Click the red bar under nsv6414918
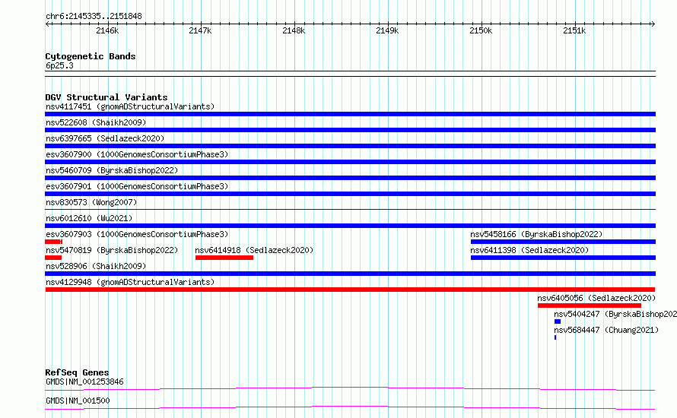The width and height of the screenshot is (677, 418). pos(224,258)
